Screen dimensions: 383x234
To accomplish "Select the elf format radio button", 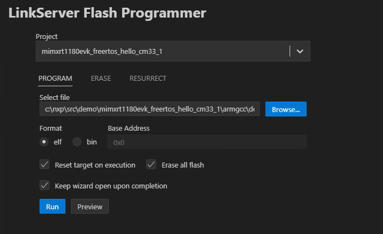I will coord(44,142).
